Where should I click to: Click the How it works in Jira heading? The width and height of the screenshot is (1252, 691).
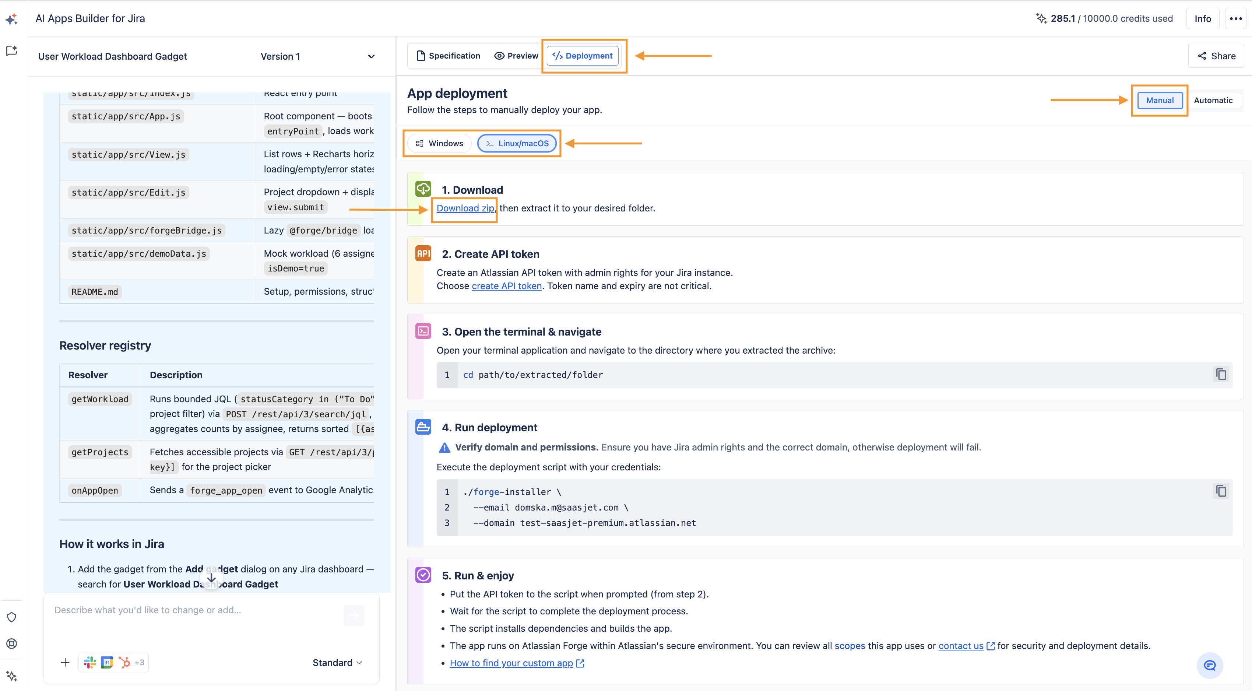[x=112, y=544]
